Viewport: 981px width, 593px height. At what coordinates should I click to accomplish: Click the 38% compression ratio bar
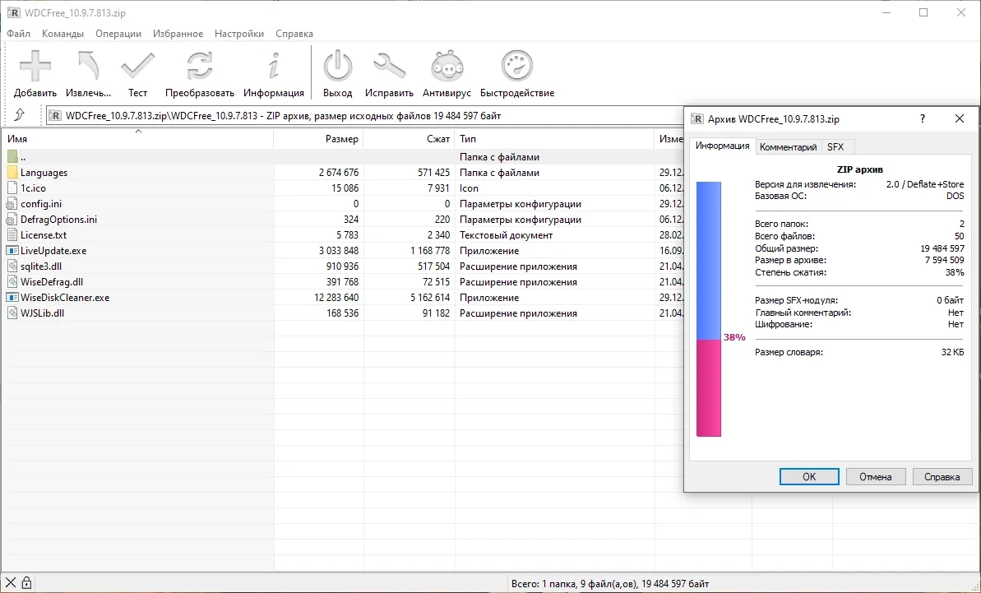click(x=709, y=309)
